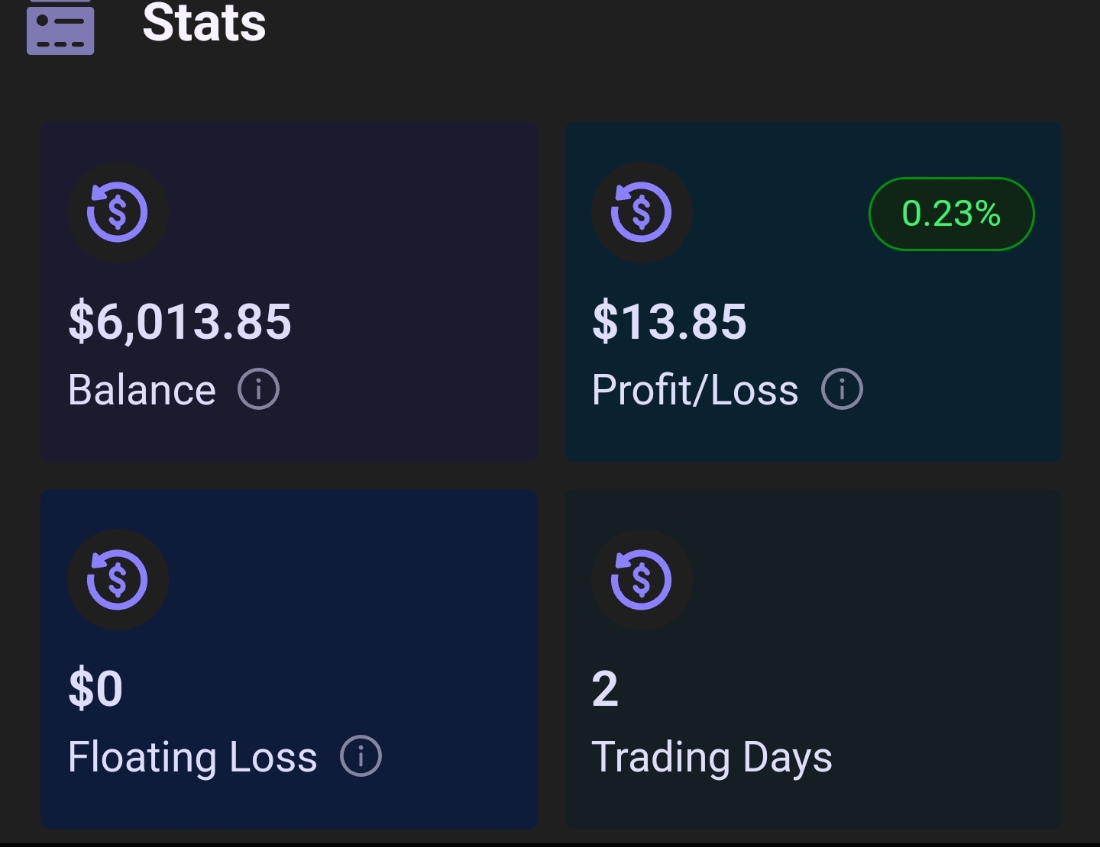Click the $13.85 profit amount
1100x847 pixels.
669,321
